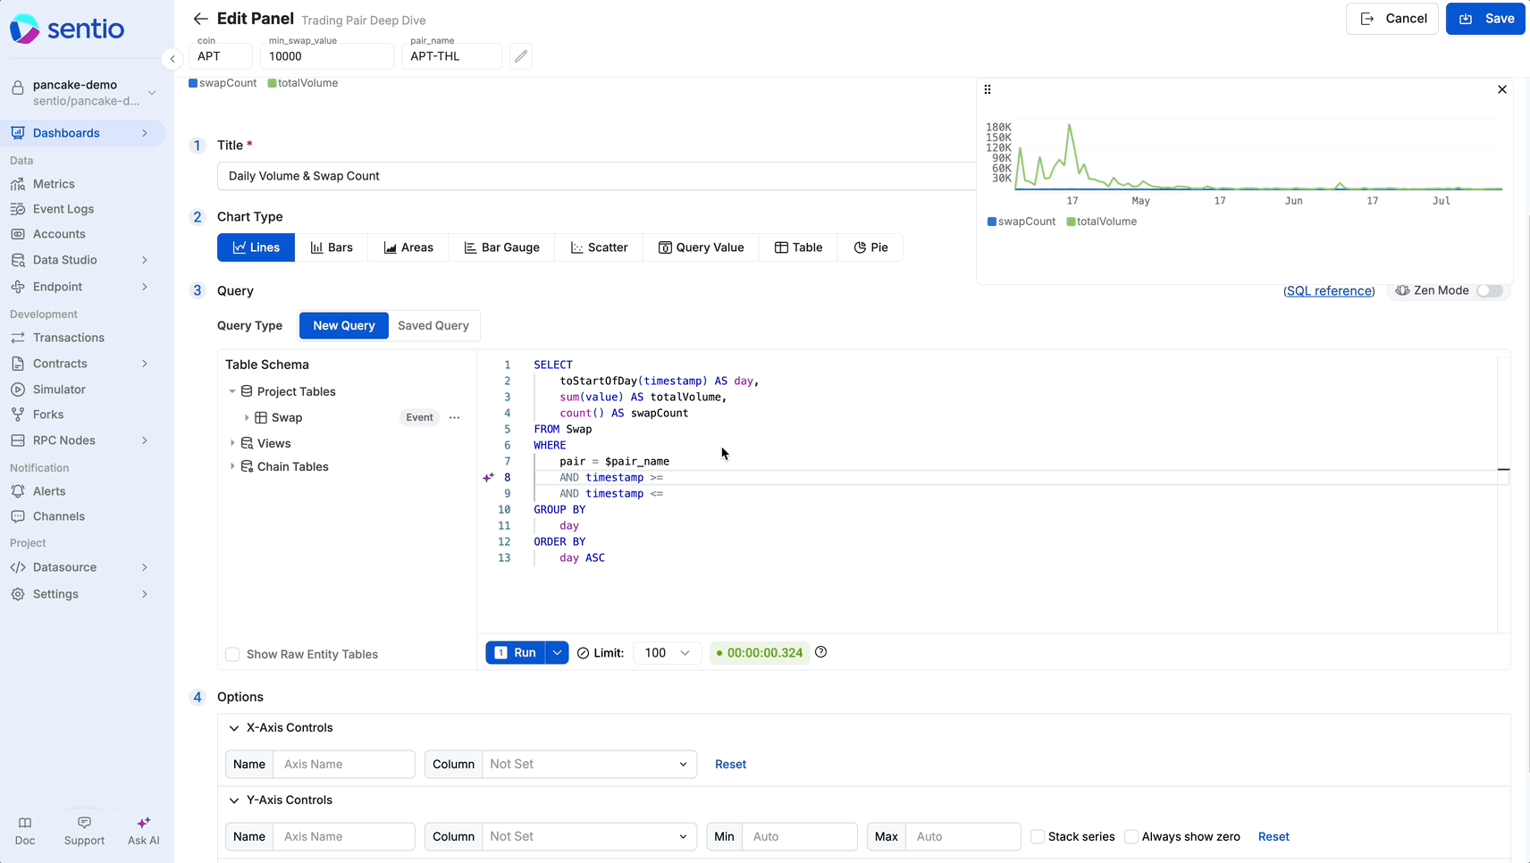Viewport: 1530px width, 863px height.
Task: Expand the Dashboards sidebar menu
Action: point(145,133)
